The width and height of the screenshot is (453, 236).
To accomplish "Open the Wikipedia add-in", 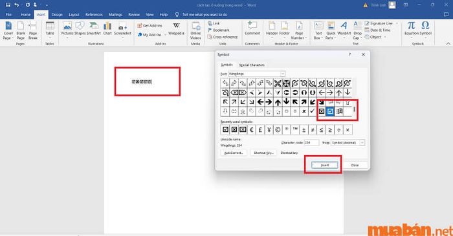I will point(176,29).
